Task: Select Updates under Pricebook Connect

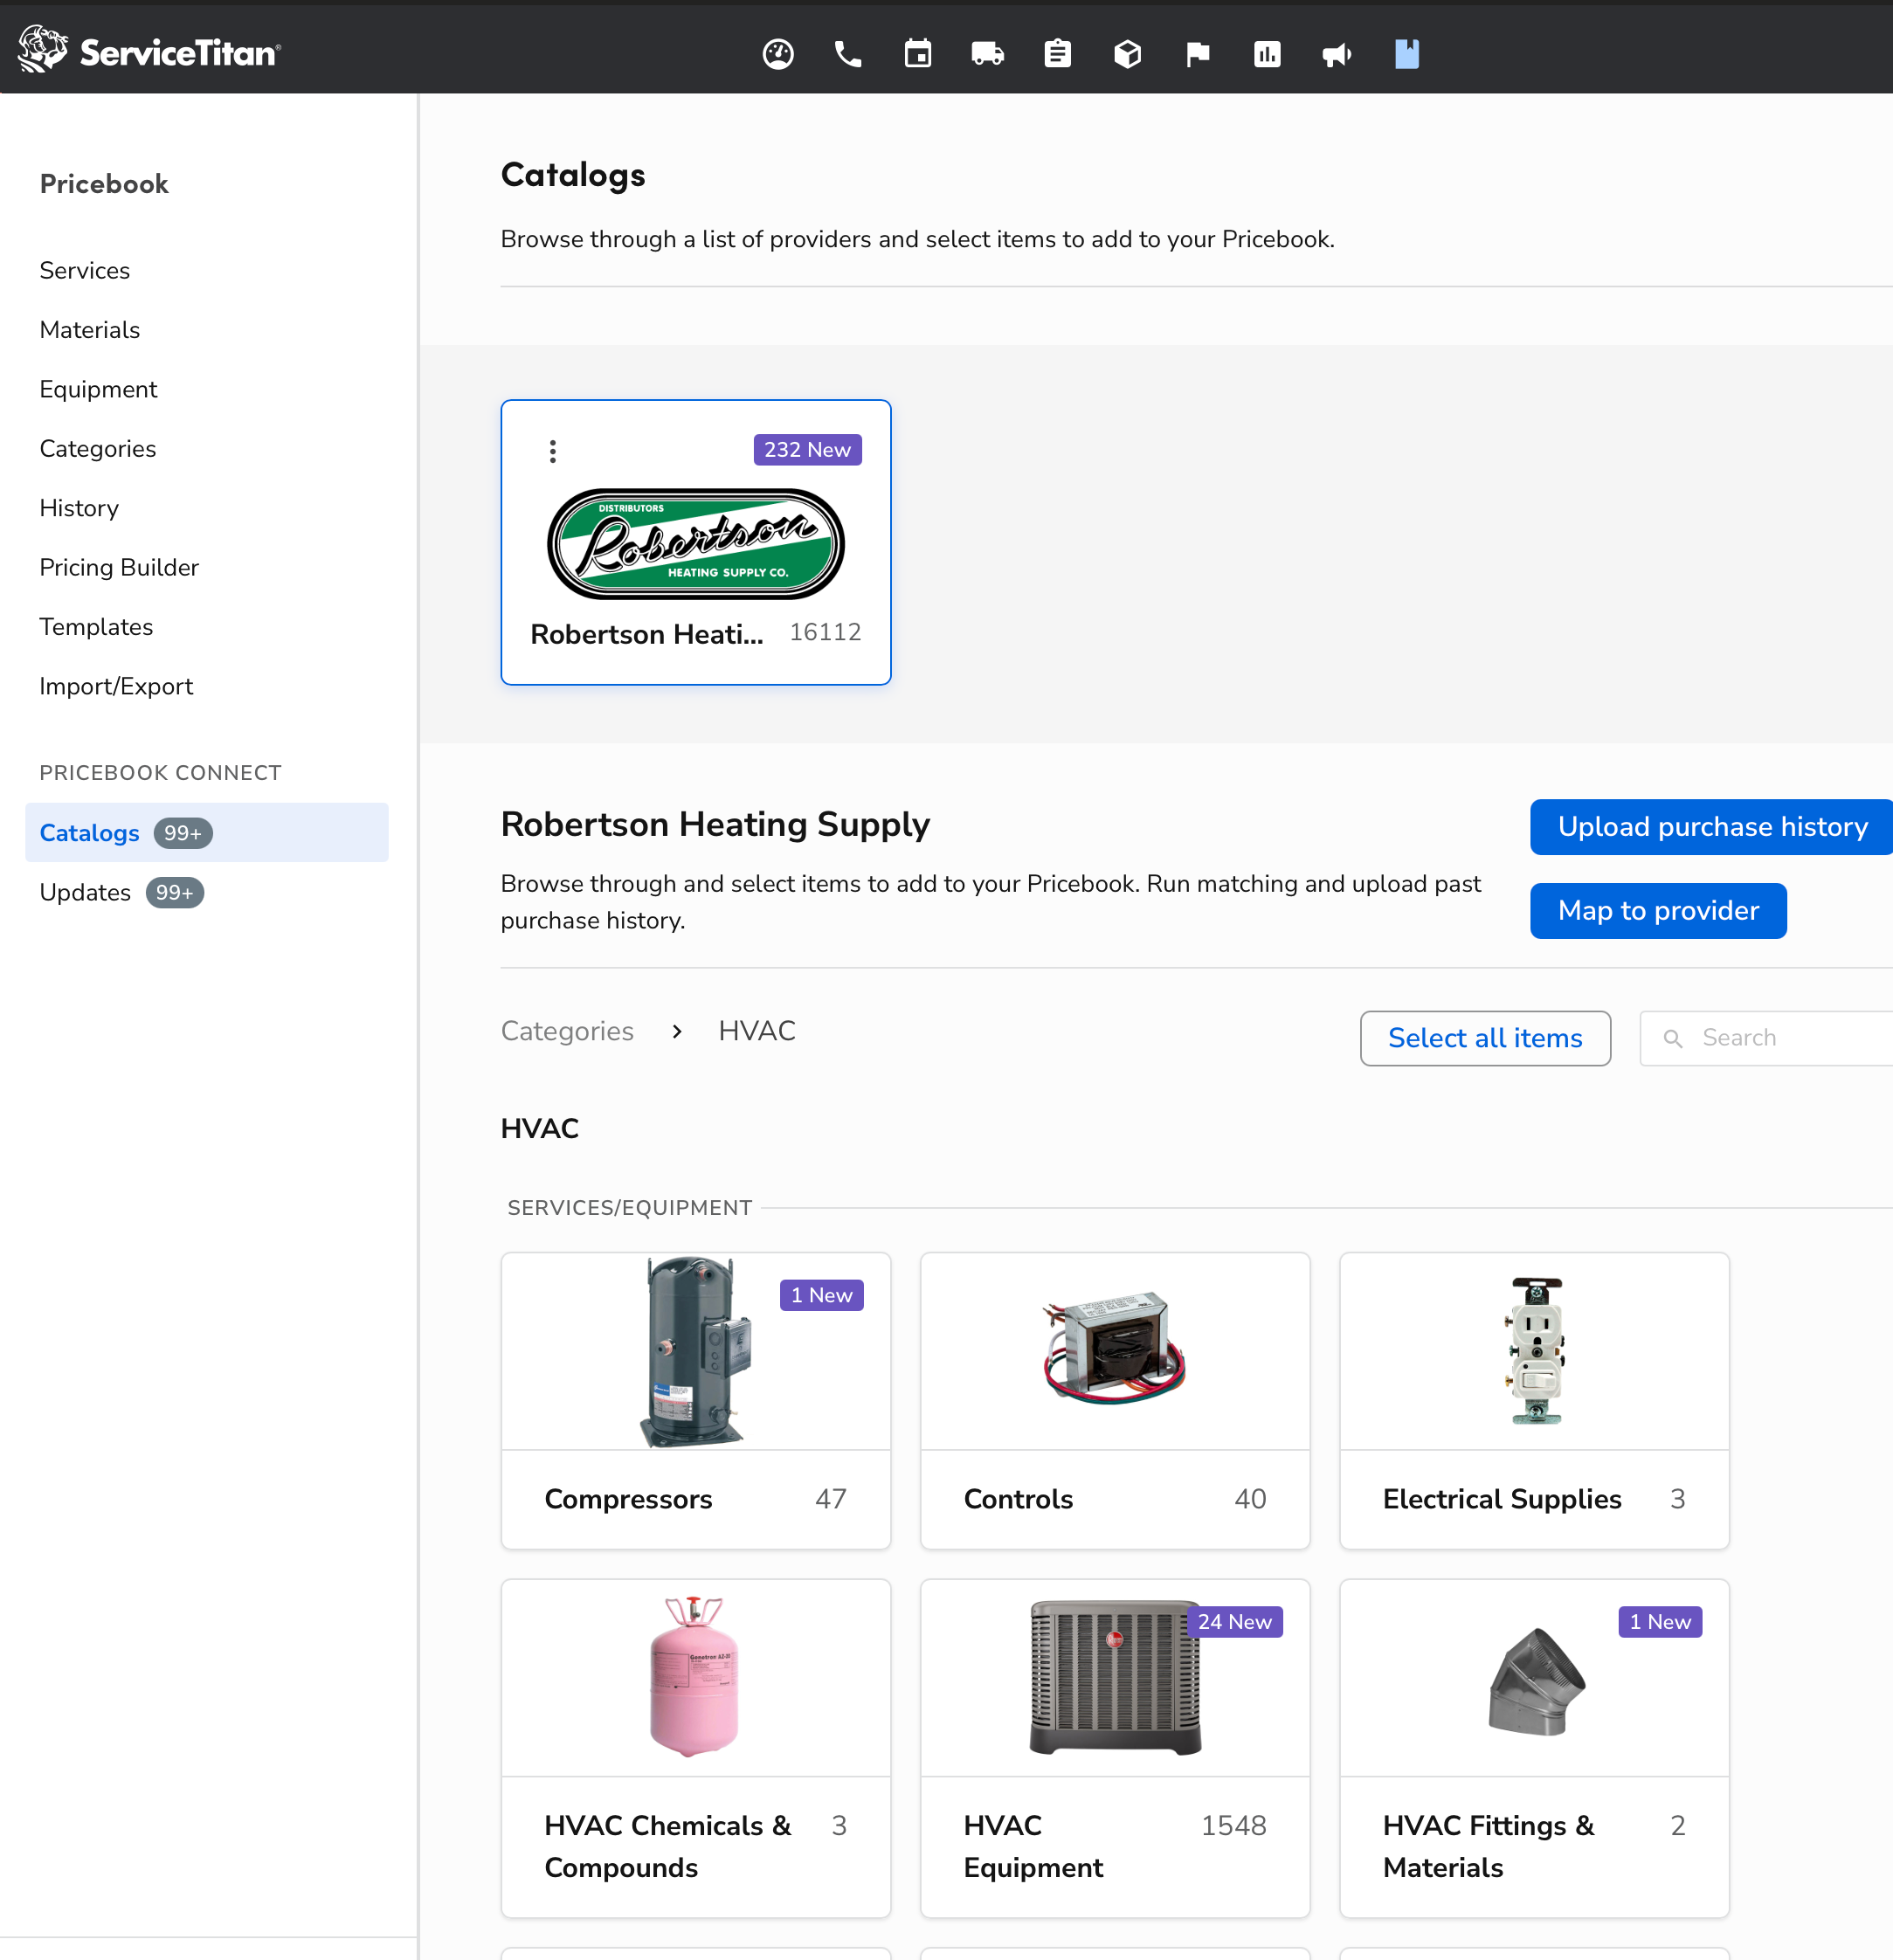Action: pyautogui.click(x=86, y=892)
